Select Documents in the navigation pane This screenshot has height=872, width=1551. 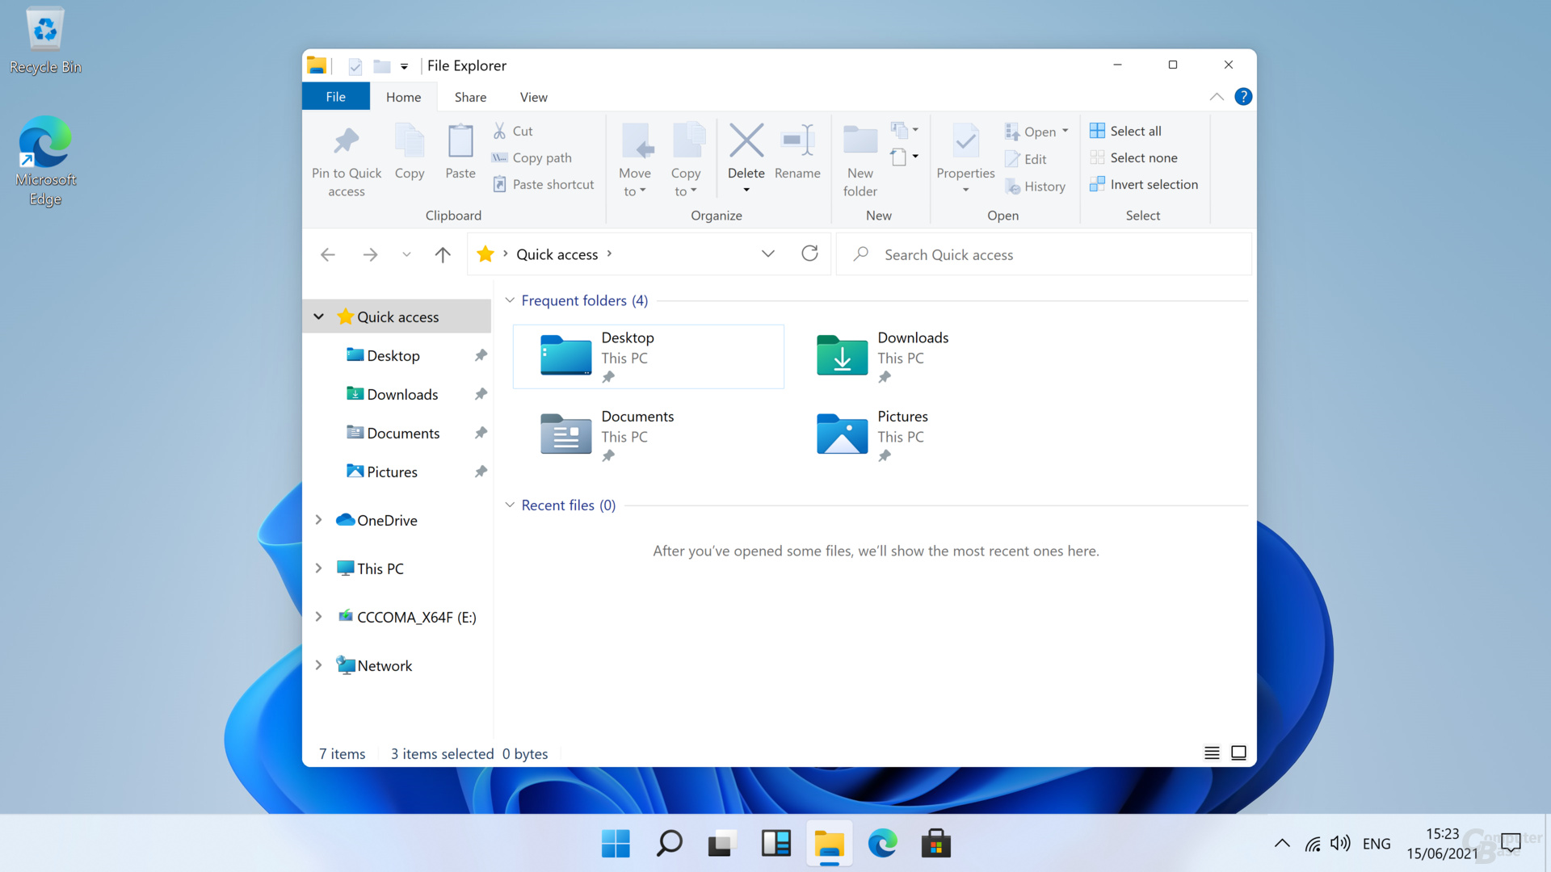(403, 433)
